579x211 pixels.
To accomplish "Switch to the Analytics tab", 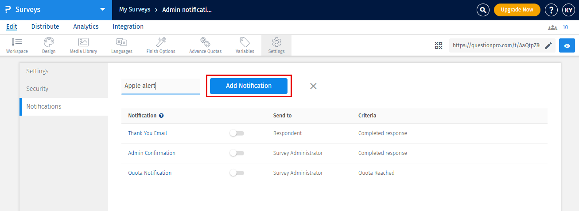I will point(86,26).
